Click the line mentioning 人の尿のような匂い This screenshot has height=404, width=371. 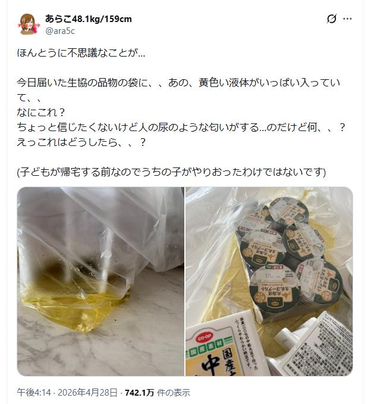[181, 128]
